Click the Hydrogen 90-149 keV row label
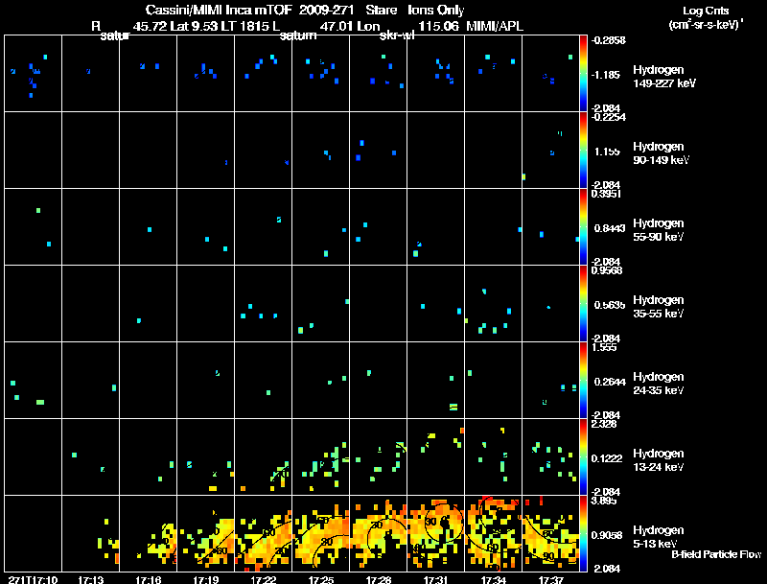Image resolution: width=767 pixels, height=584 pixels. [662, 153]
